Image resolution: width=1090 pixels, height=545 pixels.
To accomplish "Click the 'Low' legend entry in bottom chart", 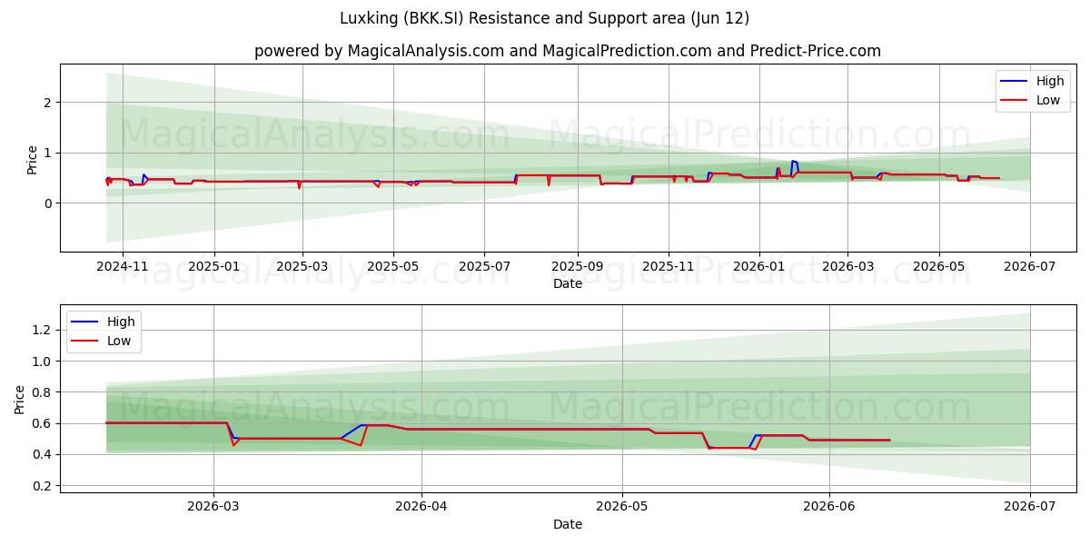I will coord(119,341).
